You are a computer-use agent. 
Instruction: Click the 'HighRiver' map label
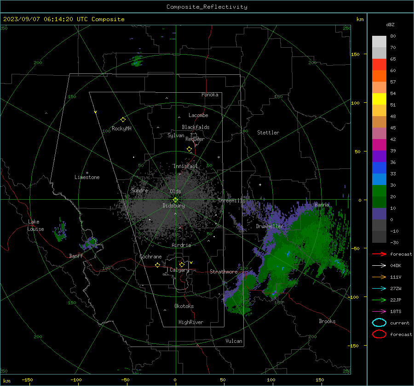tap(191, 322)
